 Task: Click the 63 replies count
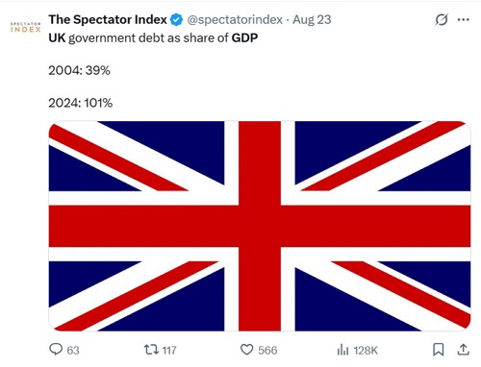(x=73, y=350)
